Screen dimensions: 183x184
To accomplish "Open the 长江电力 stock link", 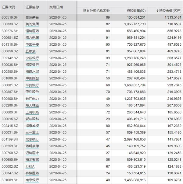I will [x=32, y=99].
